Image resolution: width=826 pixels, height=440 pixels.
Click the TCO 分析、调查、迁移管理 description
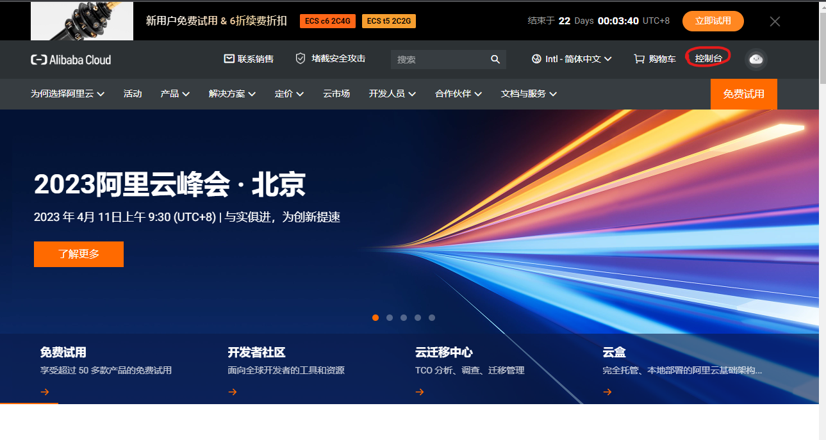coord(470,370)
